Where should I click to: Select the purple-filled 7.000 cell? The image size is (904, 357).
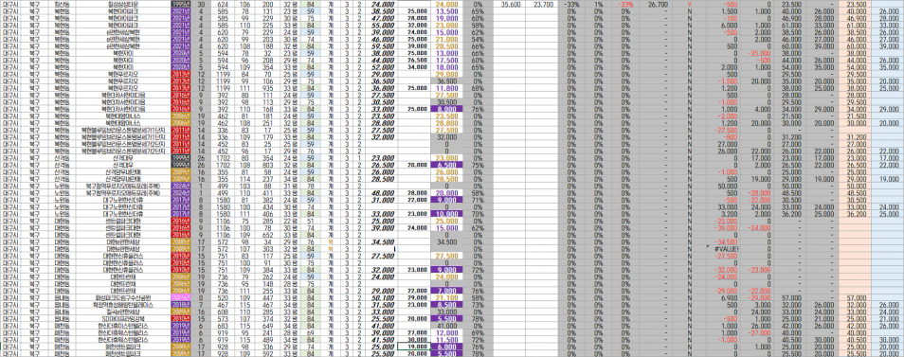pos(447,292)
